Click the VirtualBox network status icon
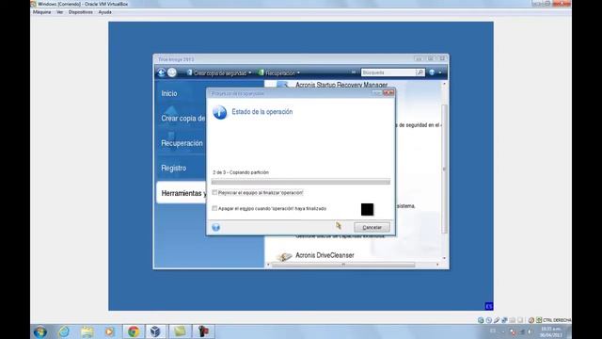 click(504, 320)
